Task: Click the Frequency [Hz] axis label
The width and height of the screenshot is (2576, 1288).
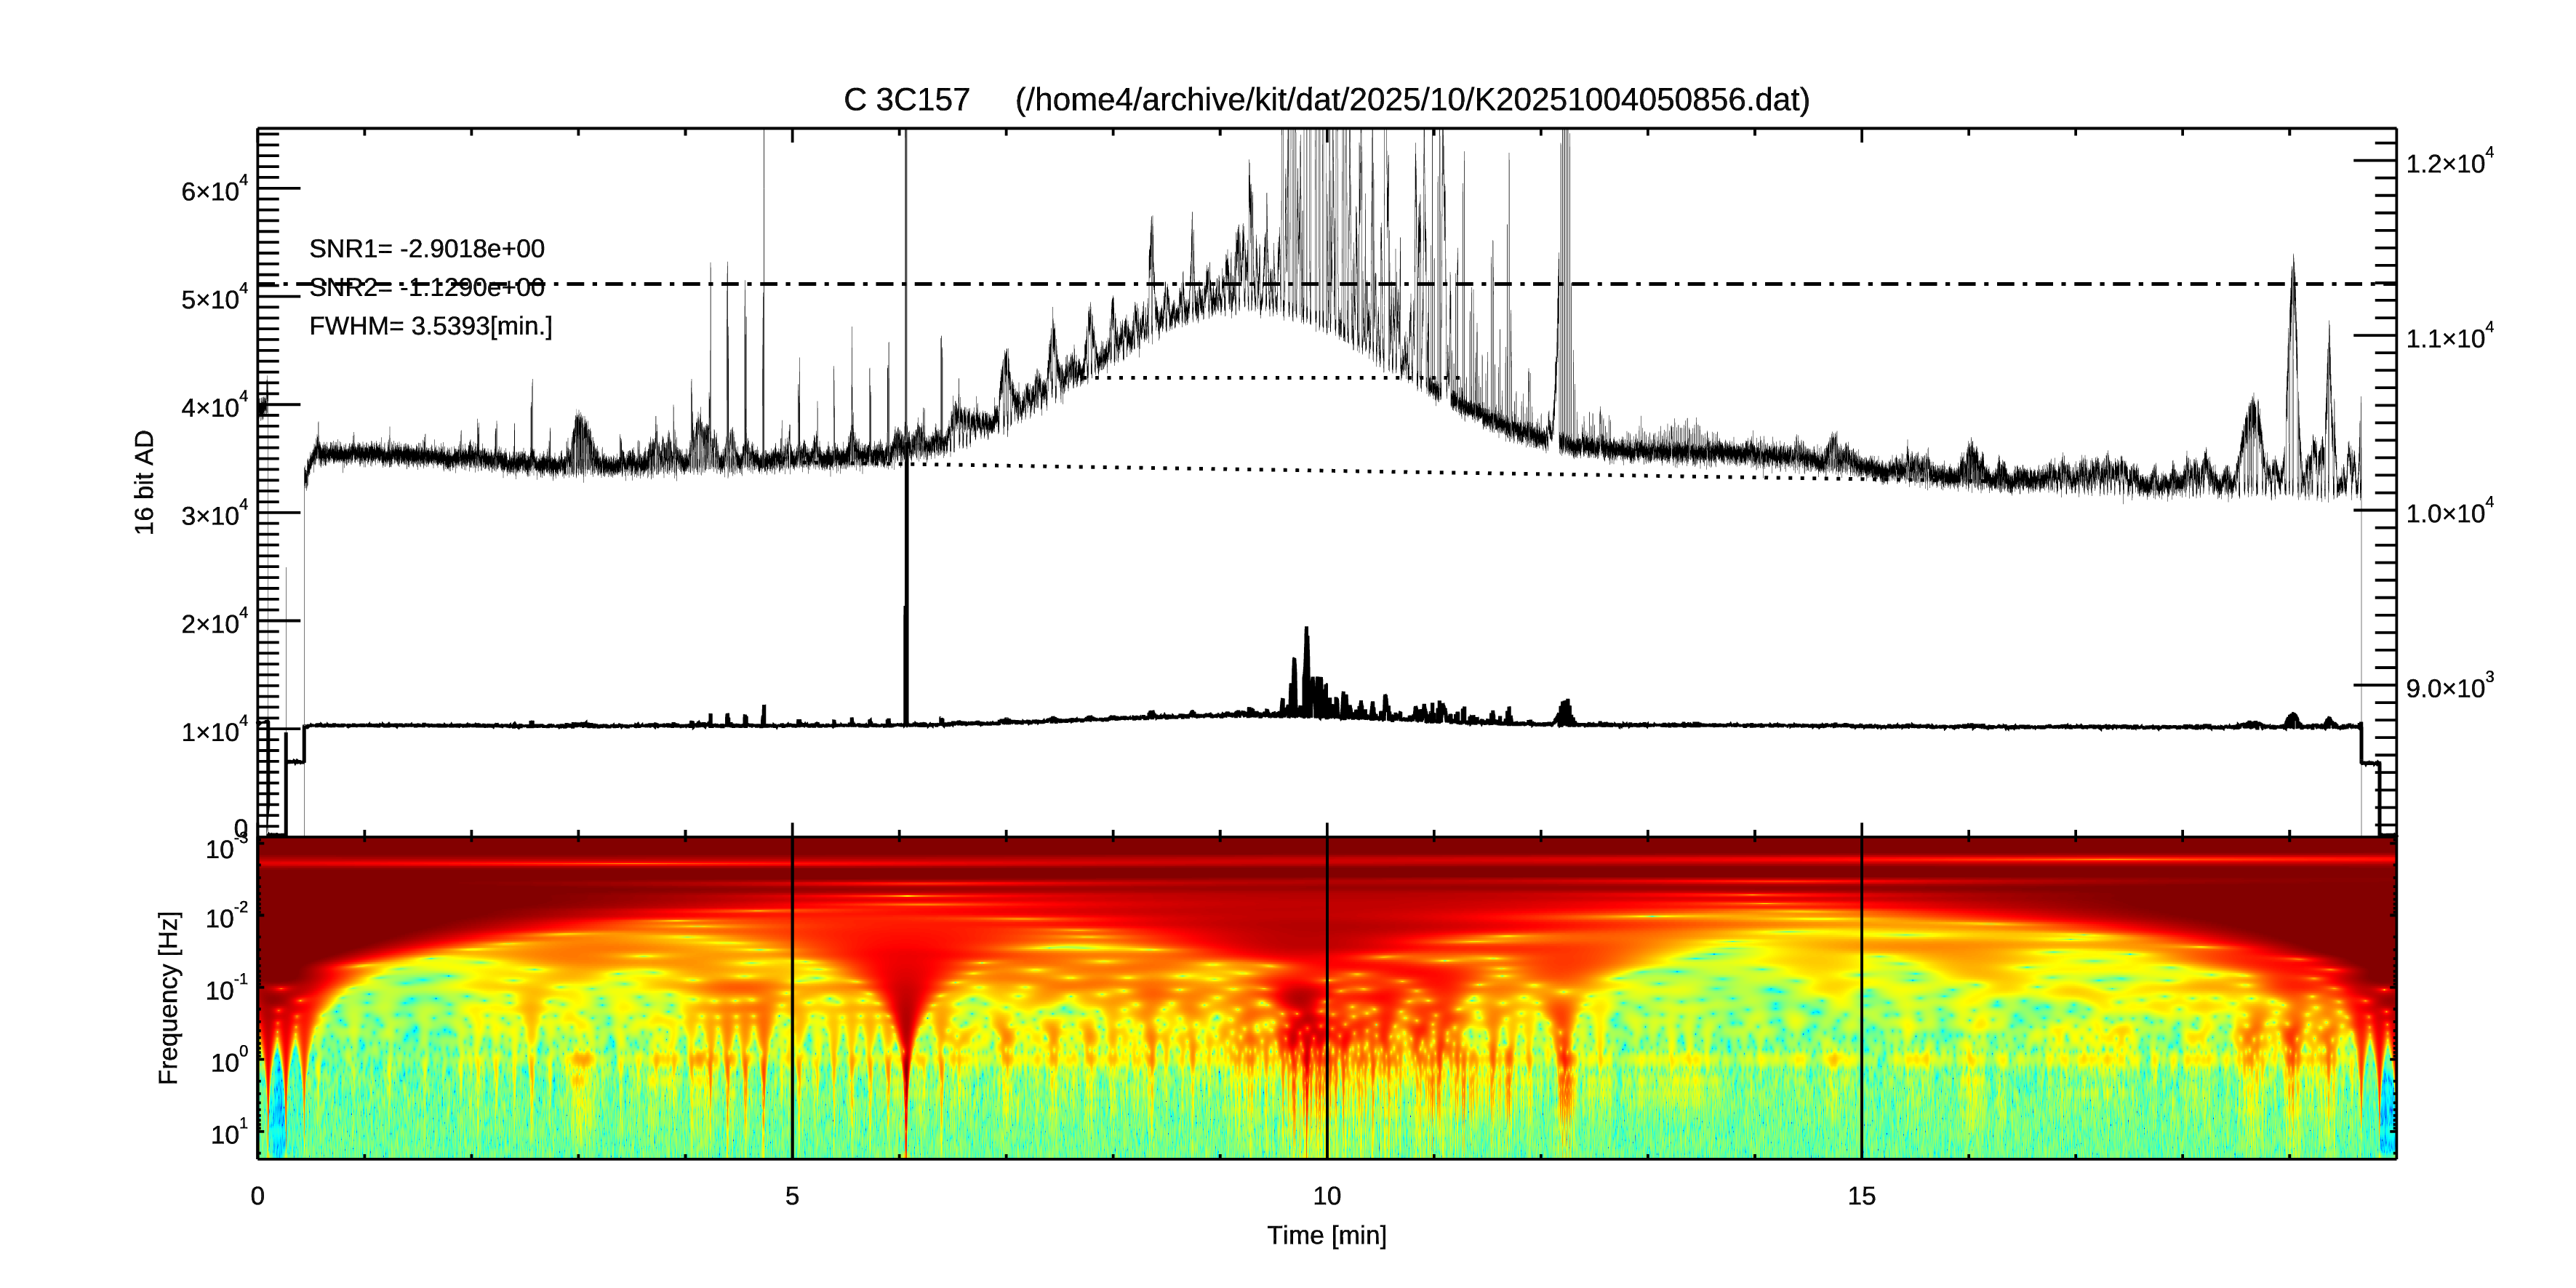Action: pos(169,998)
